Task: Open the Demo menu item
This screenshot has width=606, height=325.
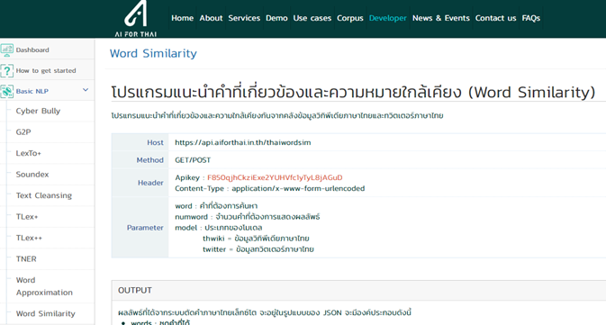Action: tap(276, 18)
